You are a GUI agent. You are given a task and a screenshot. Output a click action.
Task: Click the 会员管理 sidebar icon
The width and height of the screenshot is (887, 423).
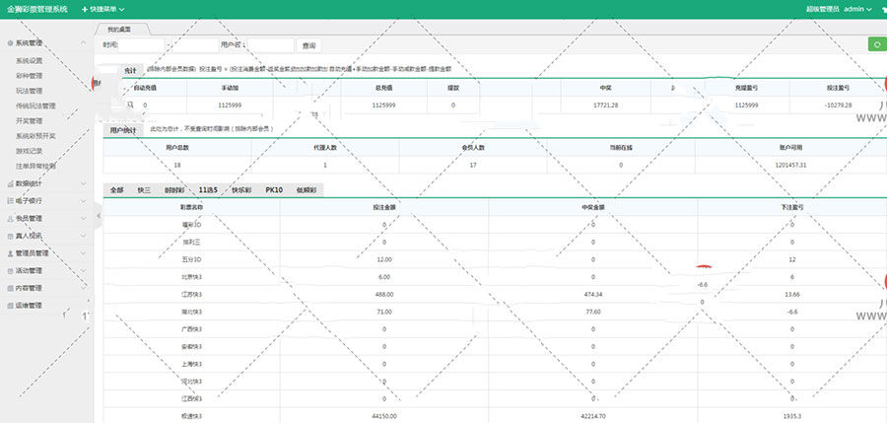[10, 218]
